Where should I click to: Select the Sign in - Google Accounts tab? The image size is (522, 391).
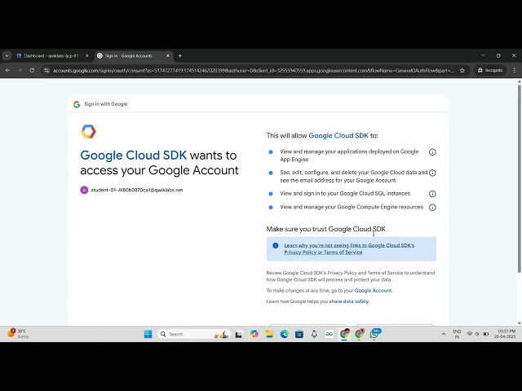129,56
